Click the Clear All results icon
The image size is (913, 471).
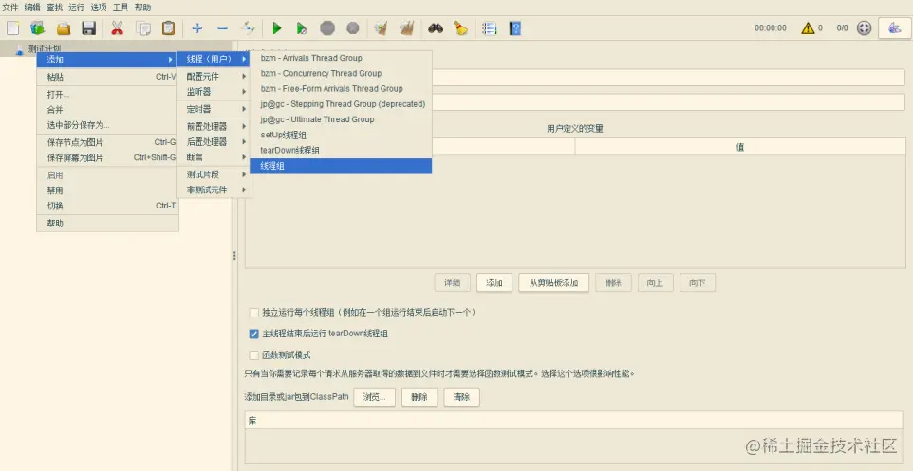coord(407,27)
